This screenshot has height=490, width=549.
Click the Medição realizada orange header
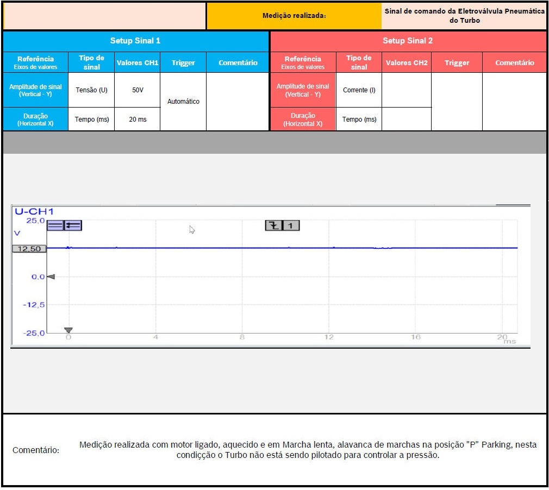click(x=294, y=16)
